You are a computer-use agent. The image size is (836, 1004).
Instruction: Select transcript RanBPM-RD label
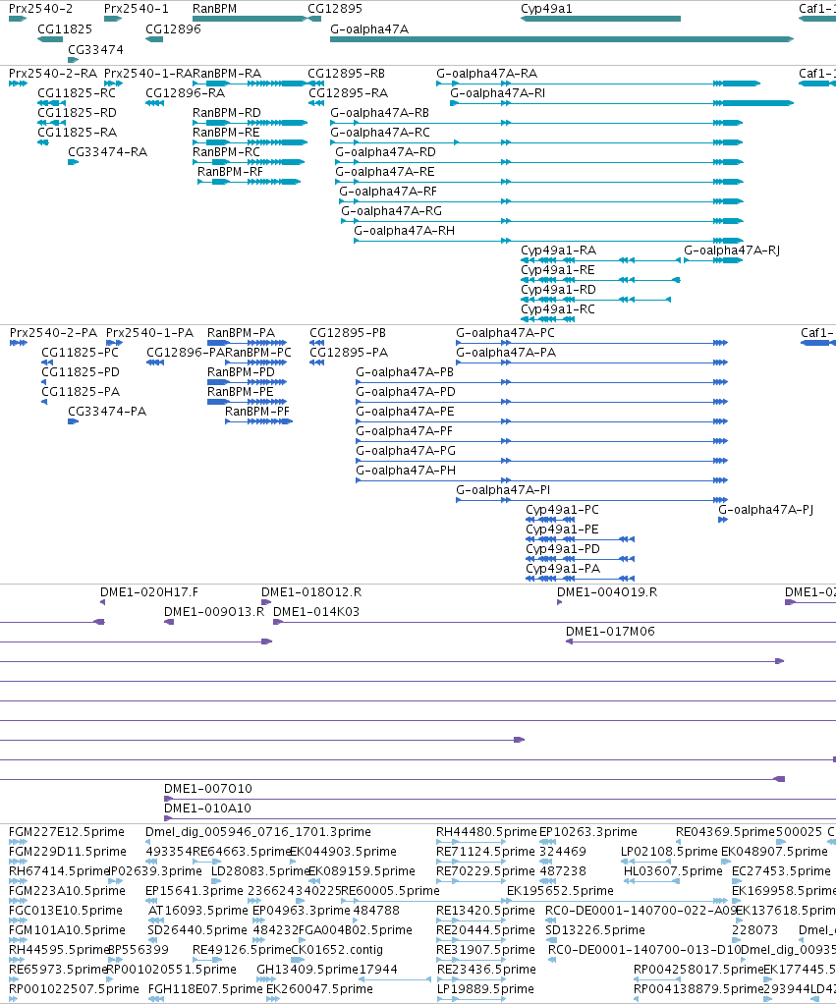[x=227, y=113]
